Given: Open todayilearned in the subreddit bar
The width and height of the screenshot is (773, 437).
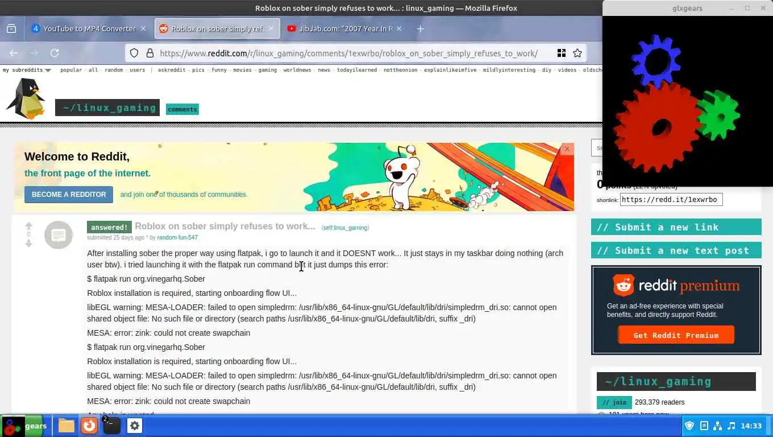Looking at the screenshot, I should pyautogui.click(x=357, y=70).
